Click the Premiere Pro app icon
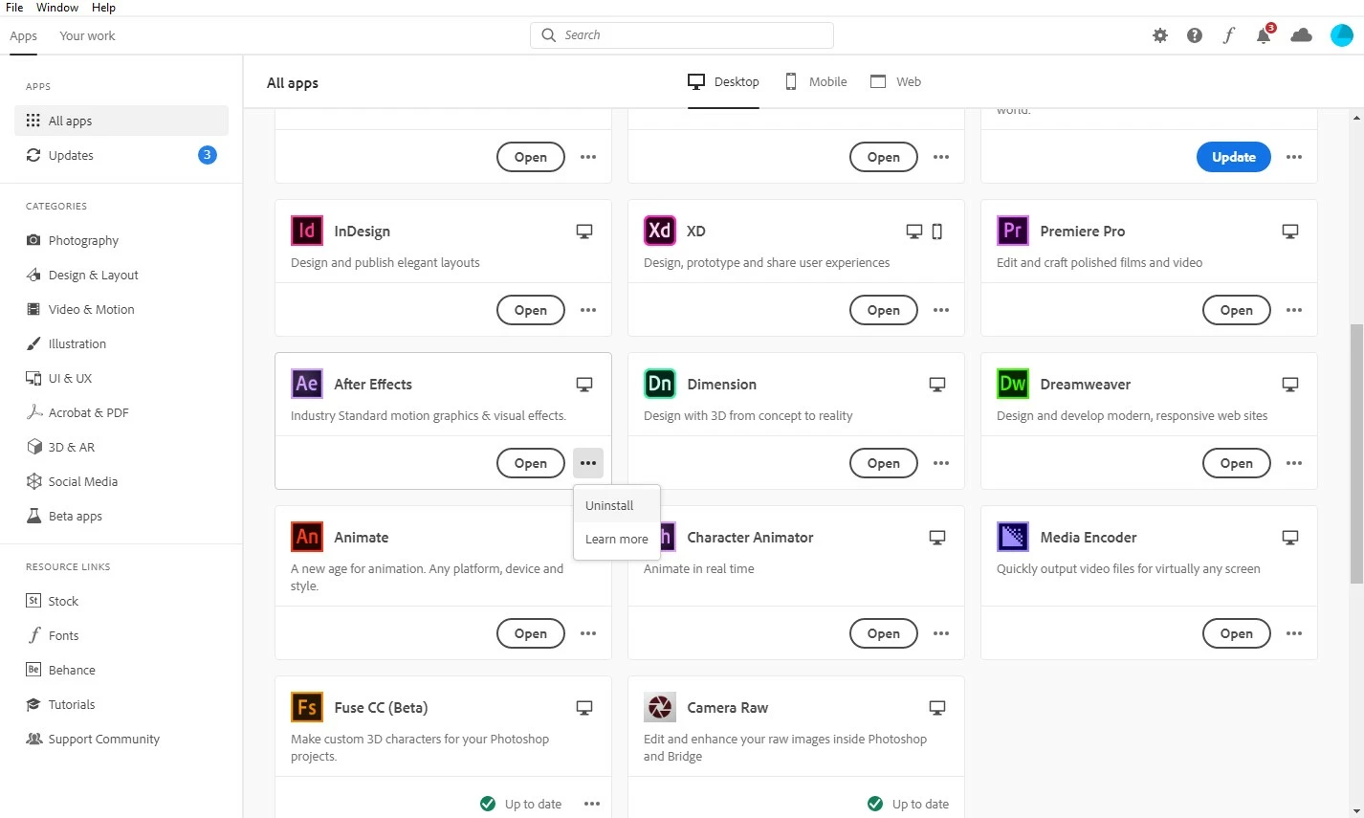The image size is (1364, 818). point(1012,231)
